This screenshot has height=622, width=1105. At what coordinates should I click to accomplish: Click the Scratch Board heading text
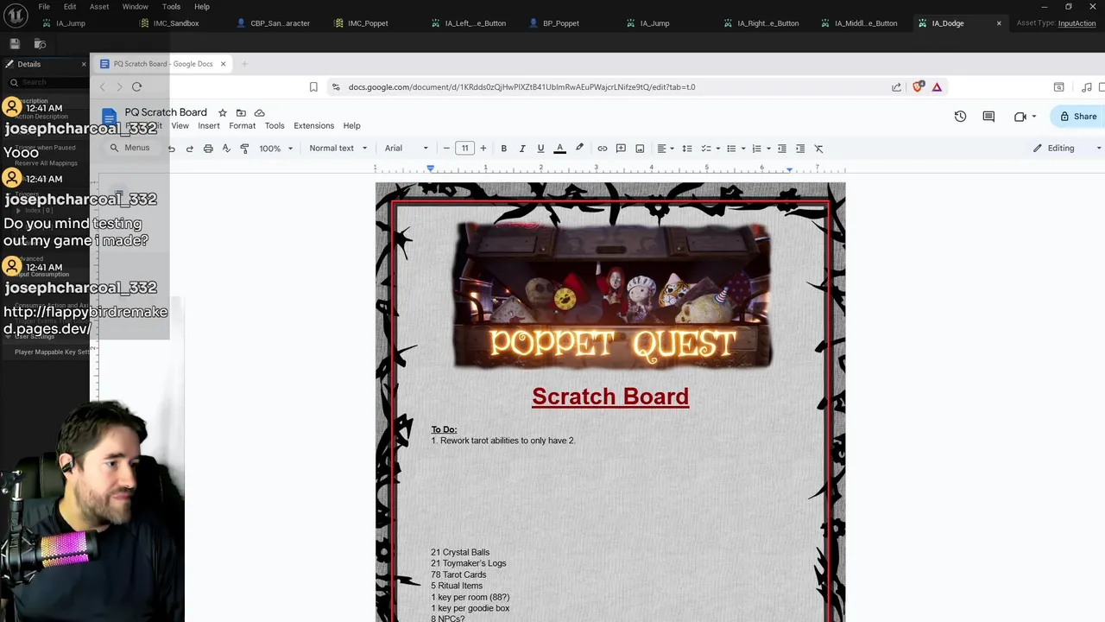(610, 397)
